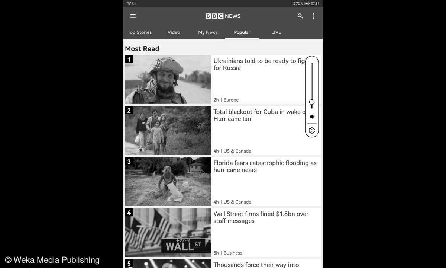The width and height of the screenshot is (446, 268).
Task: Tap US & Canada label under Florida story
Action: (237, 202)
